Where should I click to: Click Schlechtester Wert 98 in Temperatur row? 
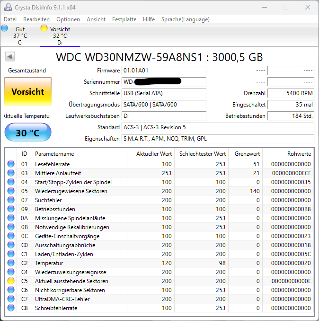pos(222,263)
